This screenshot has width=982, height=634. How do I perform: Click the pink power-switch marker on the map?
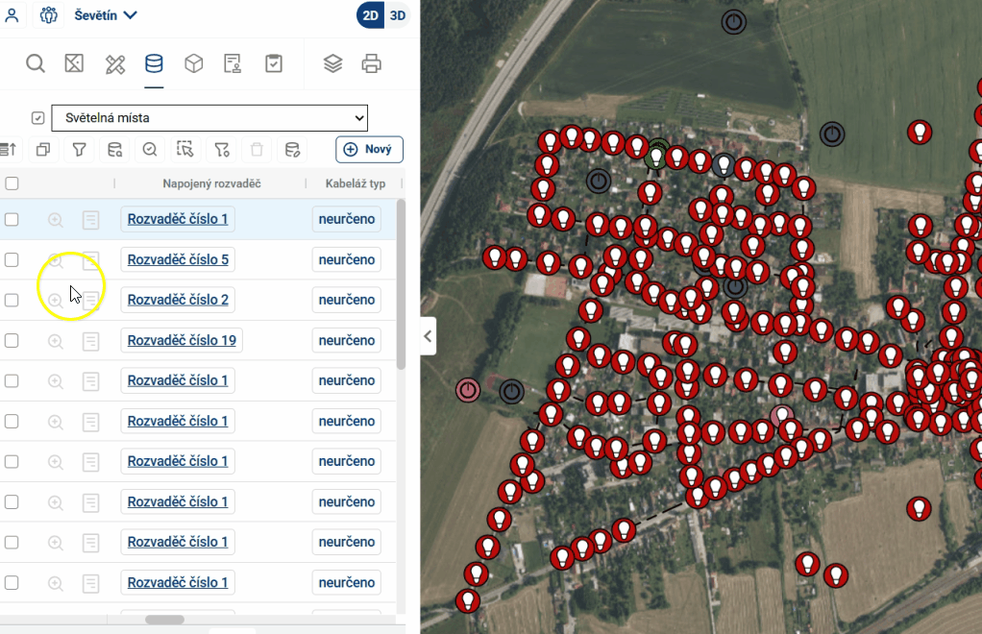[x=468, y=390]
